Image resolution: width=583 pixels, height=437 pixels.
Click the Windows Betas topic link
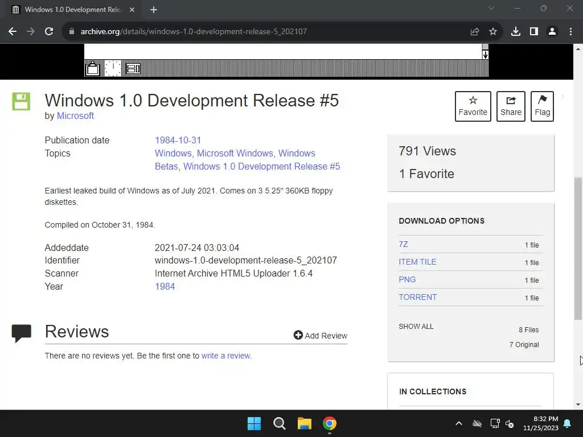tap(235, 160)
